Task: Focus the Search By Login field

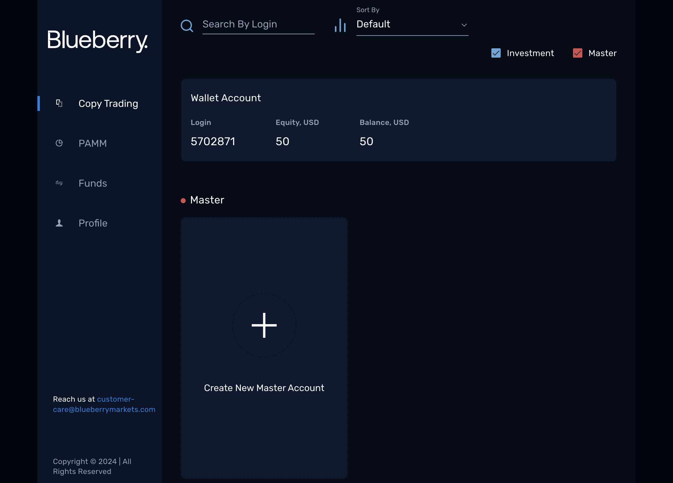Action: click(258, 24)
